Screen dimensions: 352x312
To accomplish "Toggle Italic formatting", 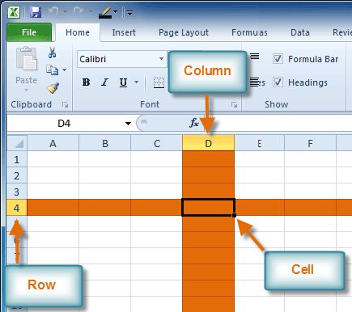I will pos(104,82).
